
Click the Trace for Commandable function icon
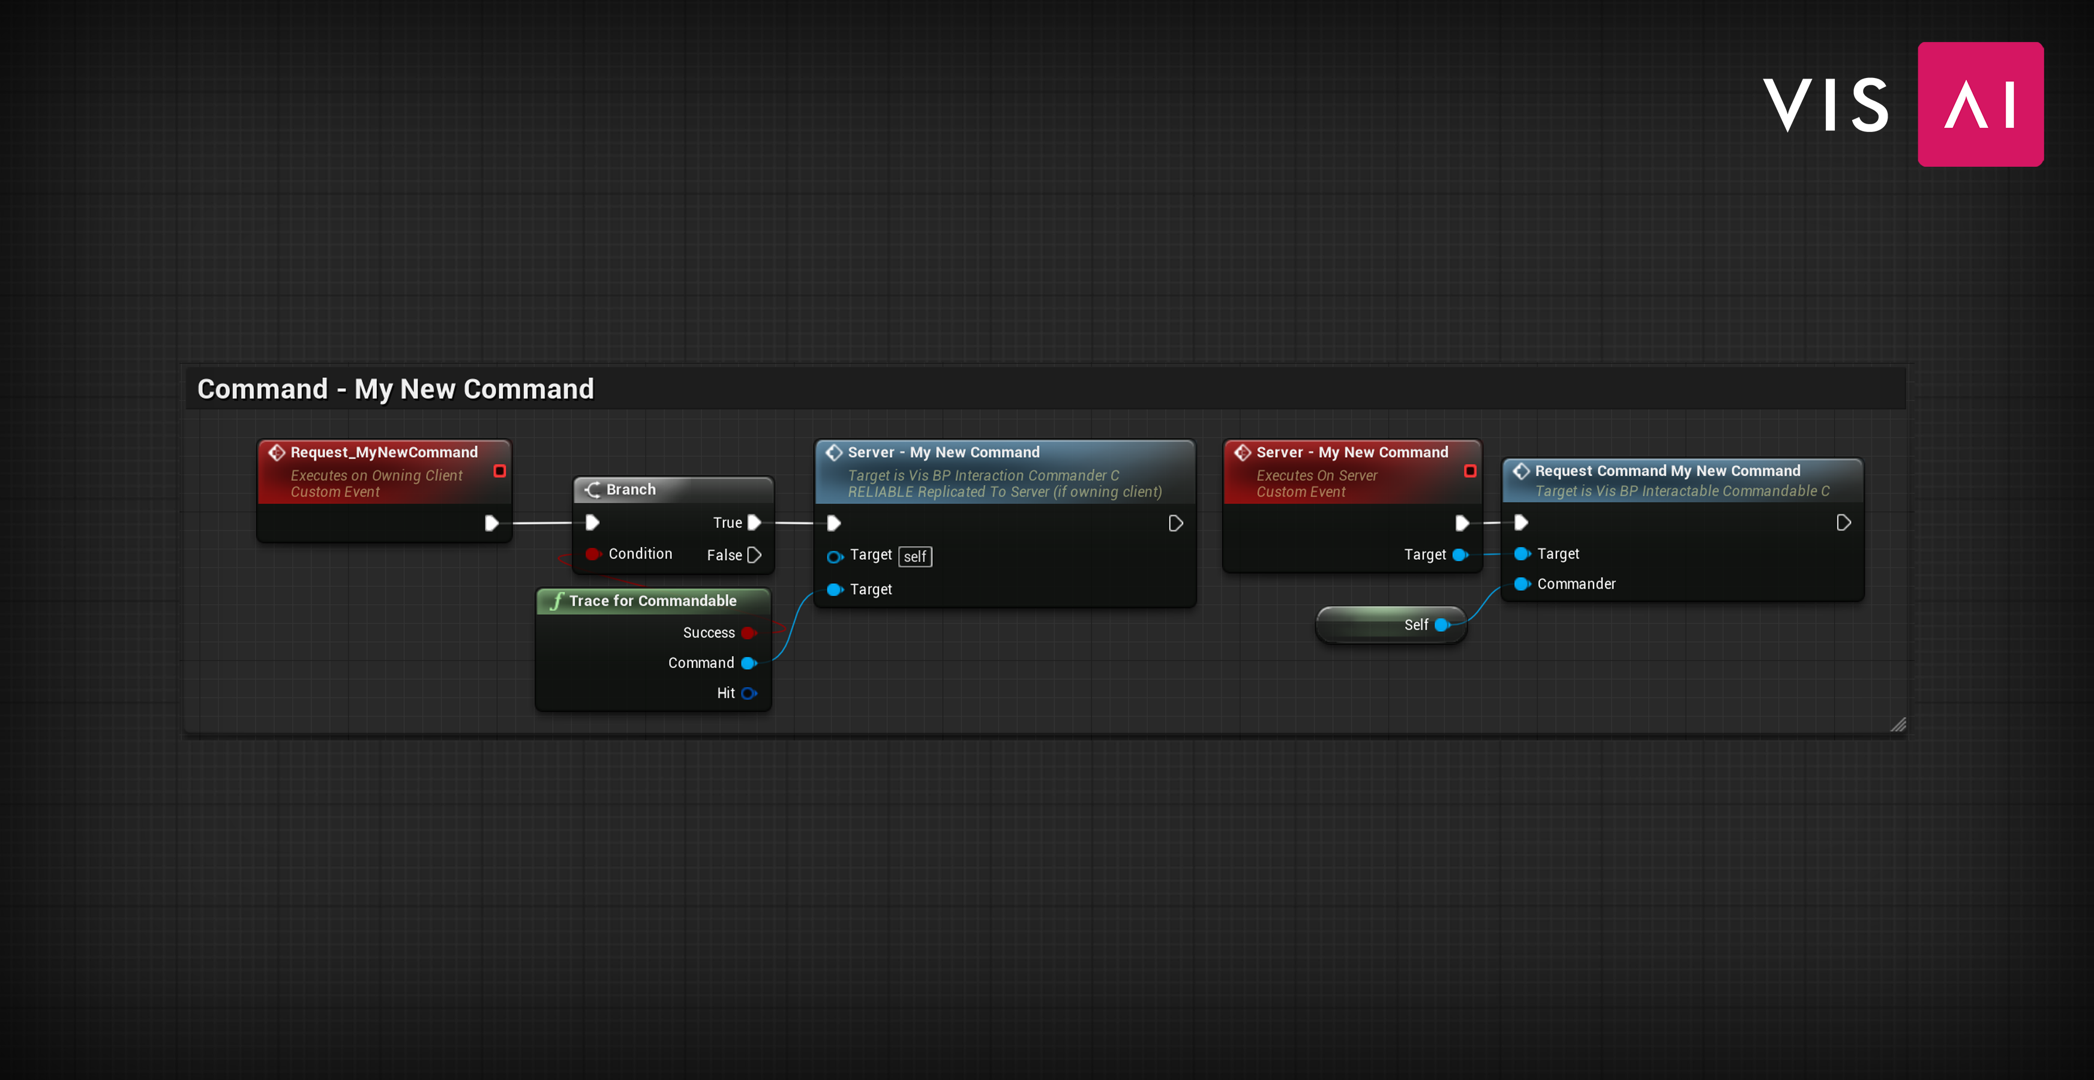coord(552,599)
